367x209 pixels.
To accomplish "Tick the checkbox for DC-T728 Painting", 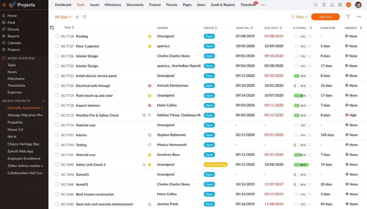I will pyautogui.click(x=57, y=36).
